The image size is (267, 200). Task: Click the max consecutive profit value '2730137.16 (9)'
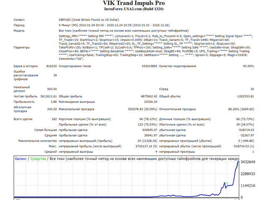click(x=146, y=146)
